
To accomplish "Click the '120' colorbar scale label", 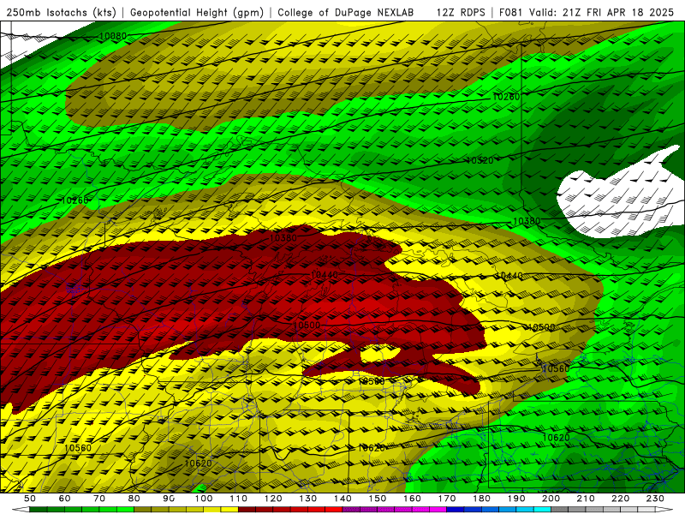I will click(273, 499).
